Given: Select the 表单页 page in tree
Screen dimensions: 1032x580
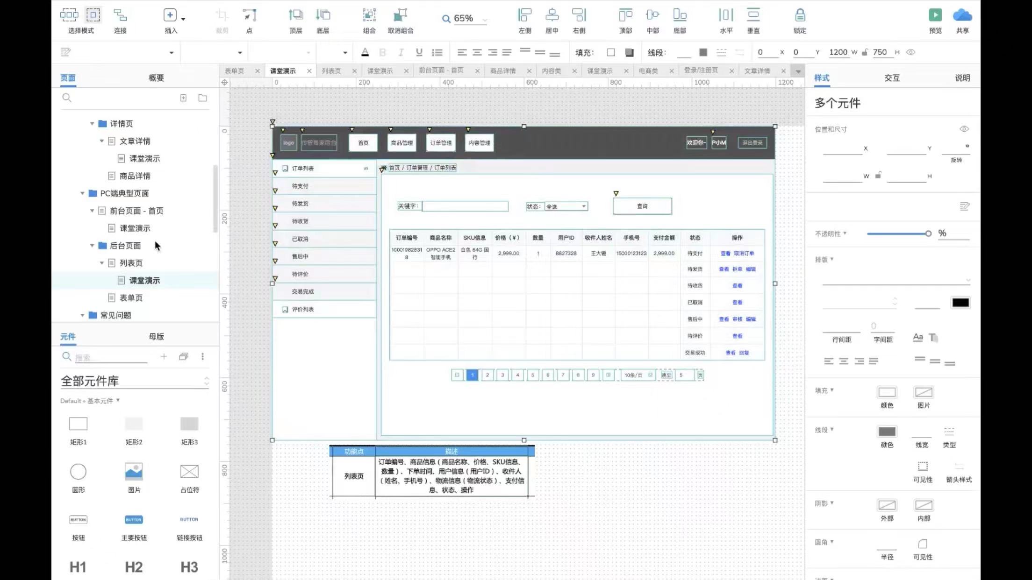Looking at the screenshot, I should point(131,298).
